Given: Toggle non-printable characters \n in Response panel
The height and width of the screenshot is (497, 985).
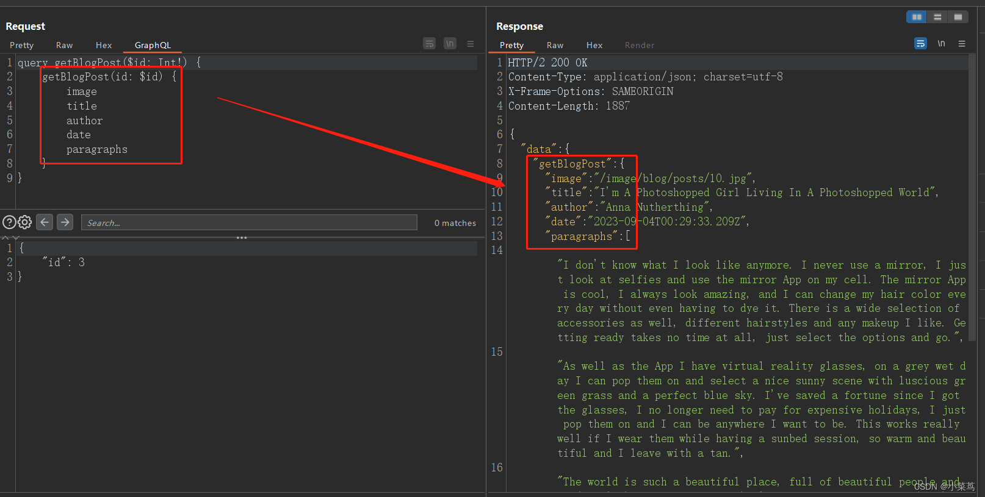Looking at the screenshot, I should tap(941, 43).
